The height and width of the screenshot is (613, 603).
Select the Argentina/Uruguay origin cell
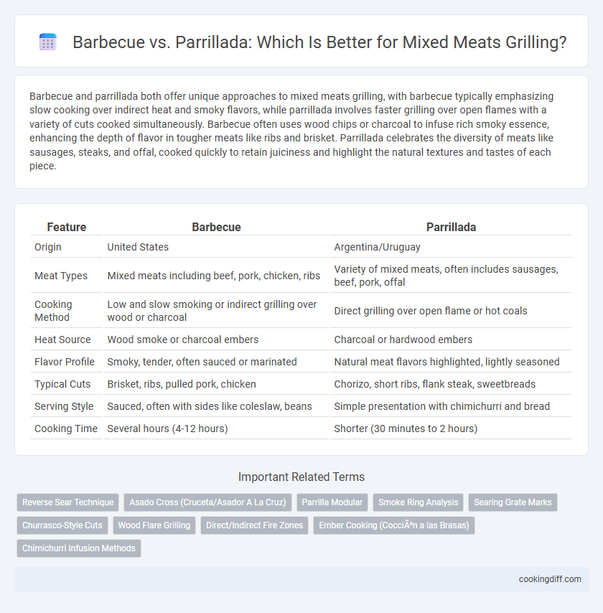(377, 247)
